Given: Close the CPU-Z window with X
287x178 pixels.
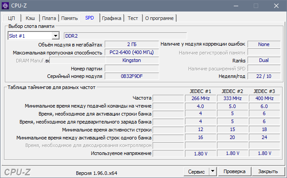Looking at the screenshot, I should pyautogui.click(x=276, y=6).
